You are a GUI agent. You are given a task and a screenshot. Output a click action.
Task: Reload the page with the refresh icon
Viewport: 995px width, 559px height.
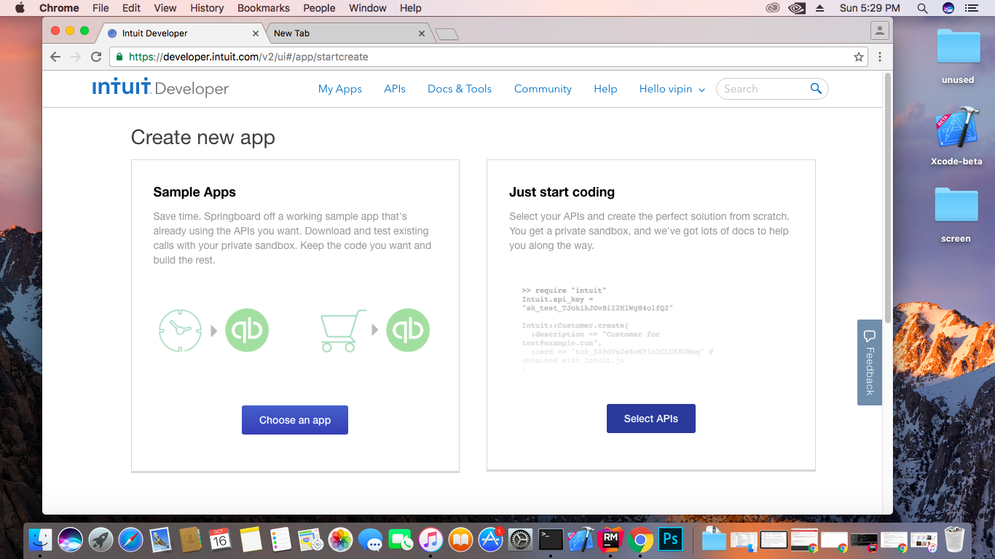[96, 57]
